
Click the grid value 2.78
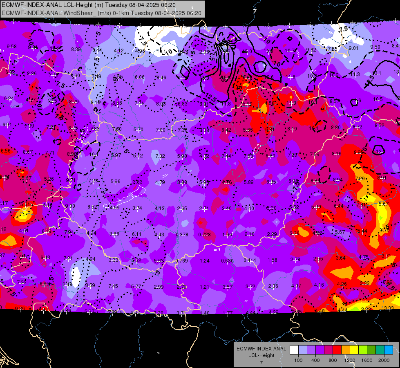(295, 260)
